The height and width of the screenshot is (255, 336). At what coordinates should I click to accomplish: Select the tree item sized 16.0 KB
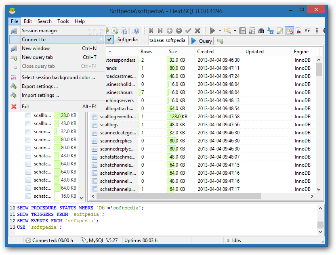[x=51, y=196]
